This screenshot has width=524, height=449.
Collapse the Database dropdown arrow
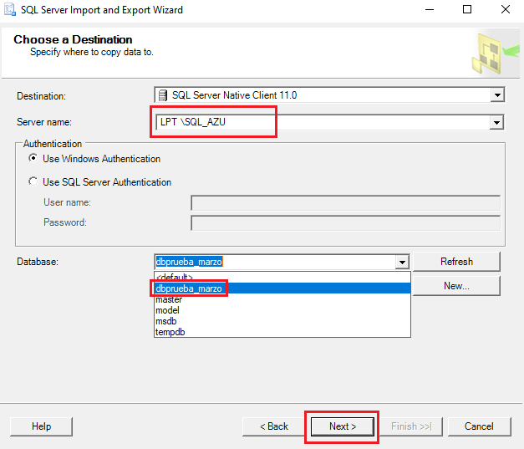pyautogui.click(x=402, y=262)
